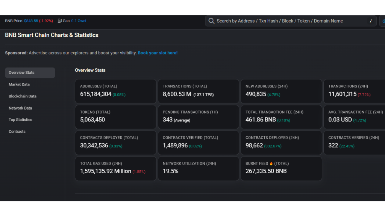Open the New Addresses (24H) card
Viewport: 385px width, 216px height.
[x=281, y=91]
